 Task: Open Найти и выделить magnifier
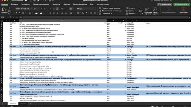click(x=155, y=11)
